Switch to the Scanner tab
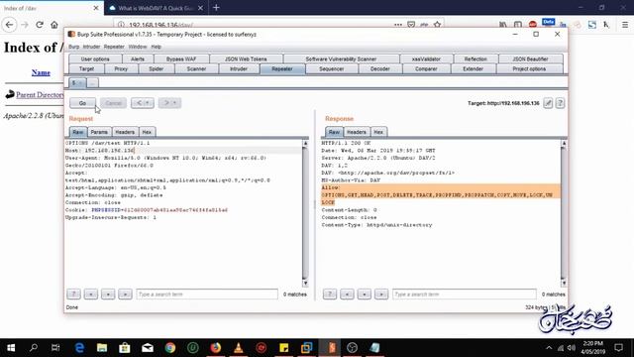The width and height of the screenshot is (634, 357). [196, 68]
